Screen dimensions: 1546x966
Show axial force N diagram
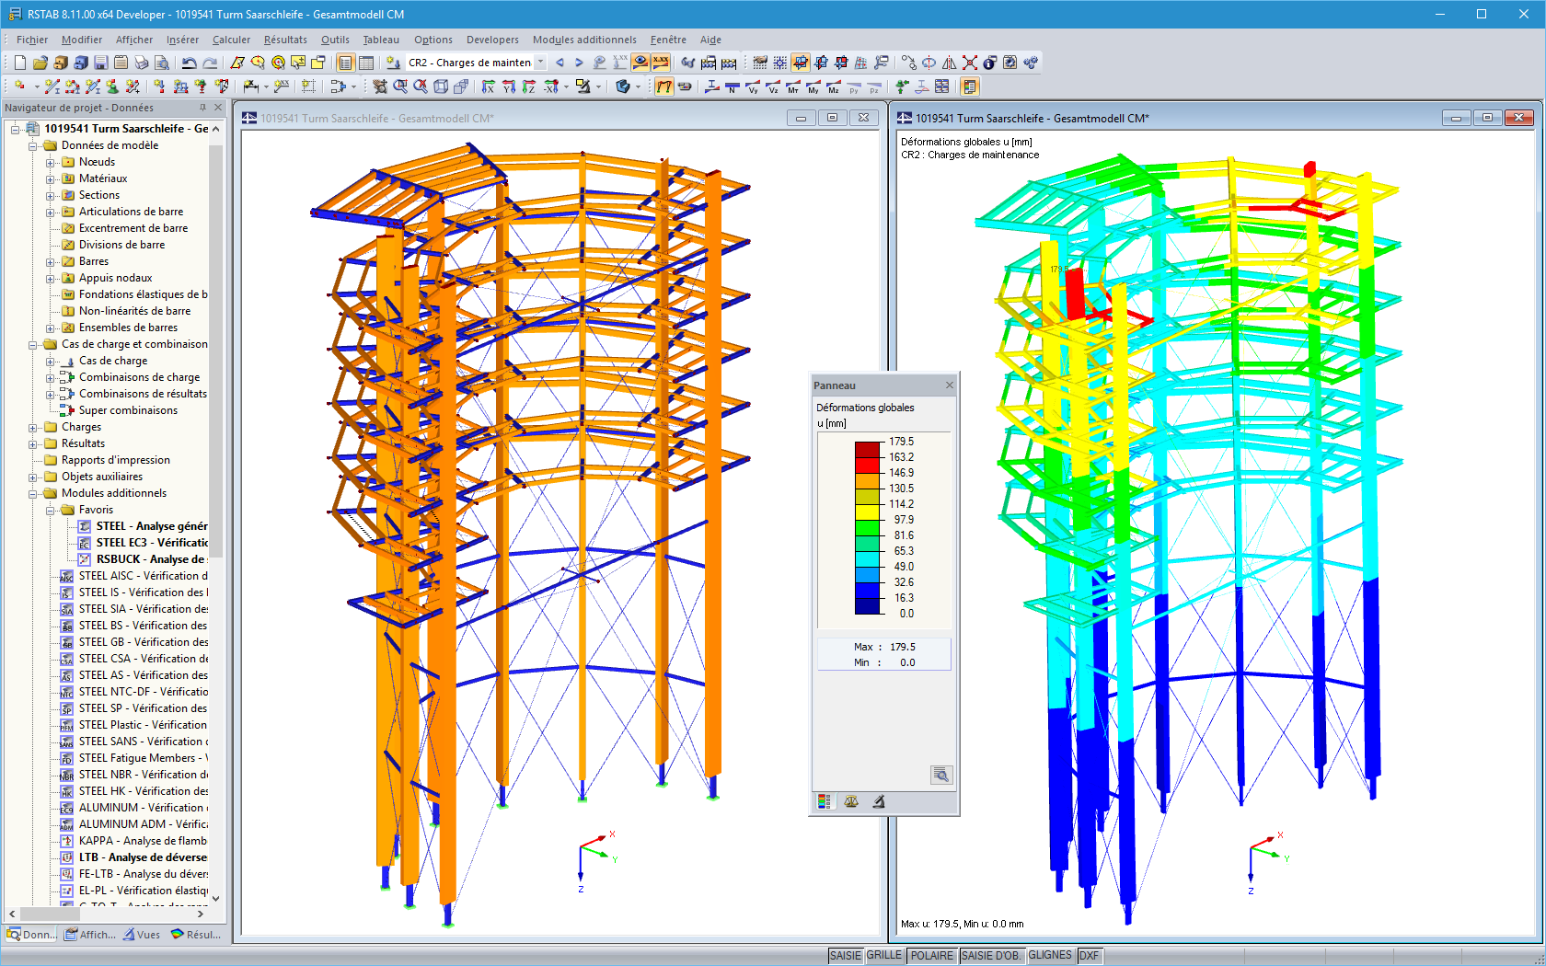tap(733, 86)
